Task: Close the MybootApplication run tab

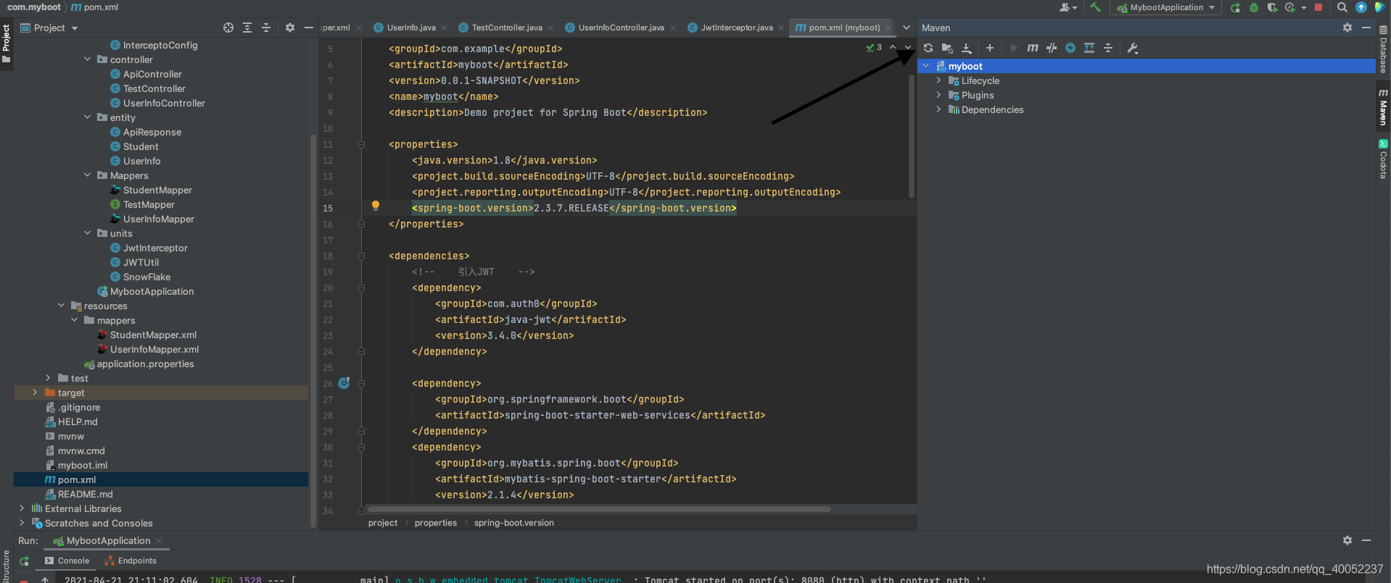Action: click(x=159, y=541)
